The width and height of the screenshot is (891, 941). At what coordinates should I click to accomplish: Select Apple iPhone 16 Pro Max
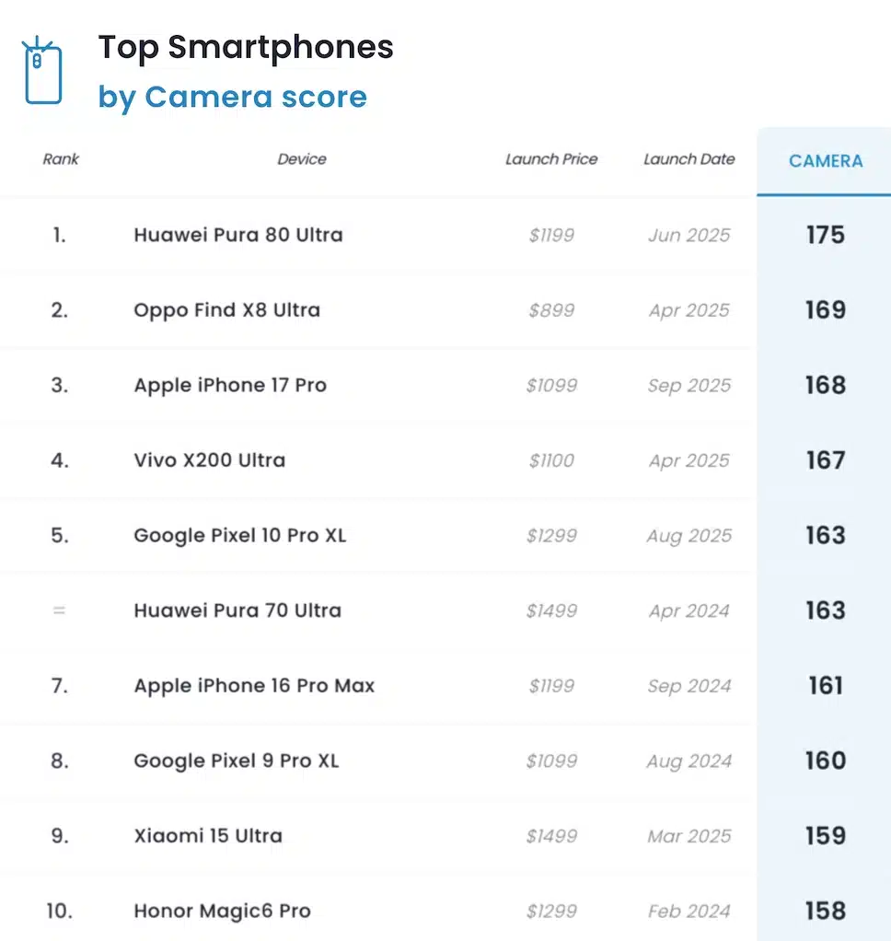(254, 686)
